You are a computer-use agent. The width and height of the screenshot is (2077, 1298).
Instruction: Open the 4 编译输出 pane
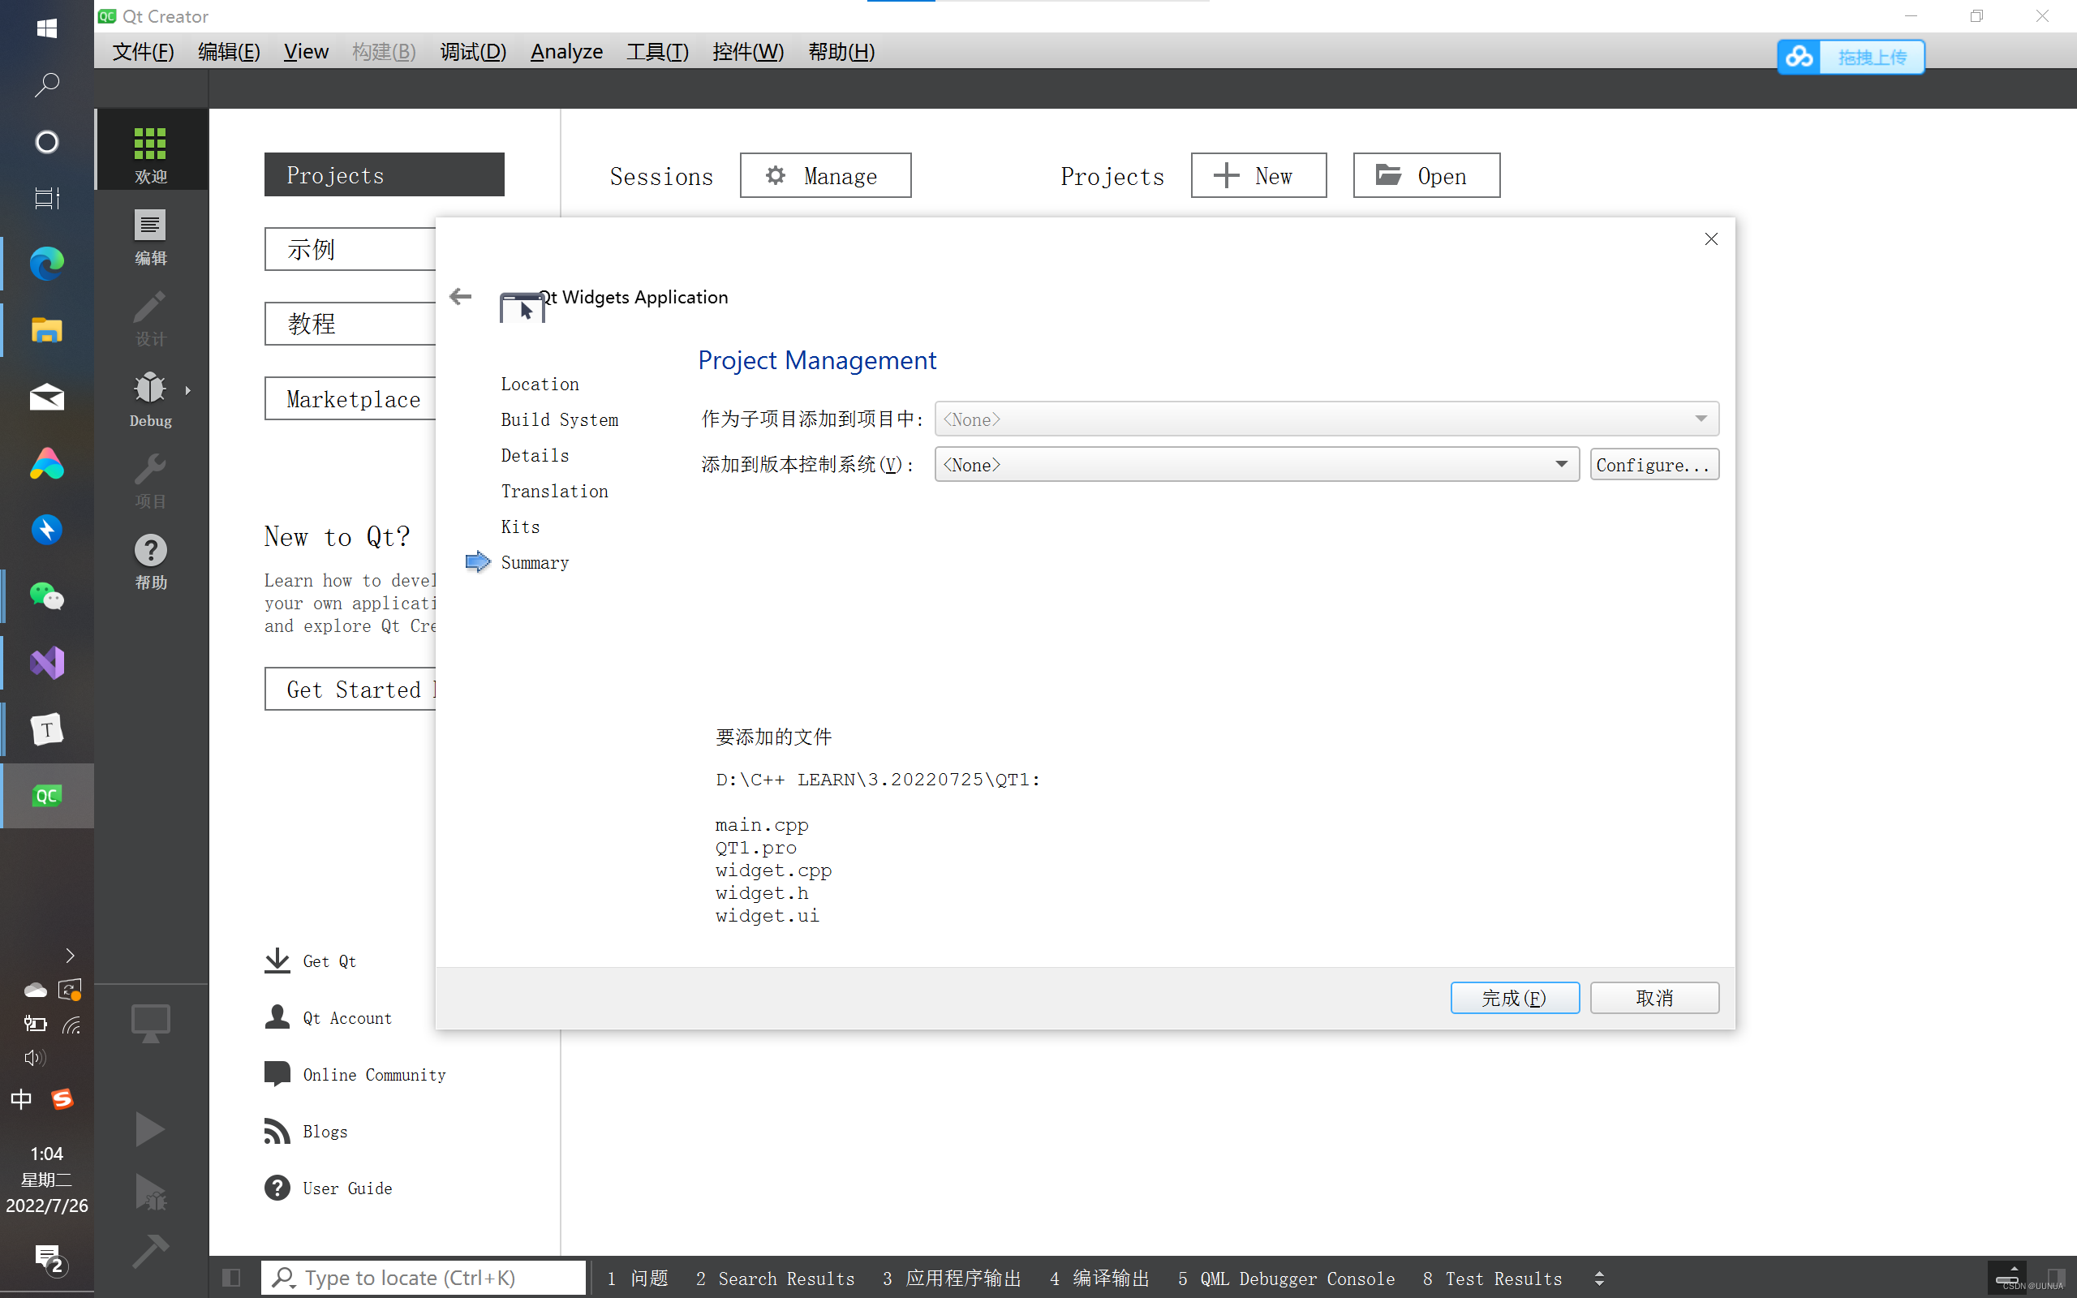coord(1099,1279)
